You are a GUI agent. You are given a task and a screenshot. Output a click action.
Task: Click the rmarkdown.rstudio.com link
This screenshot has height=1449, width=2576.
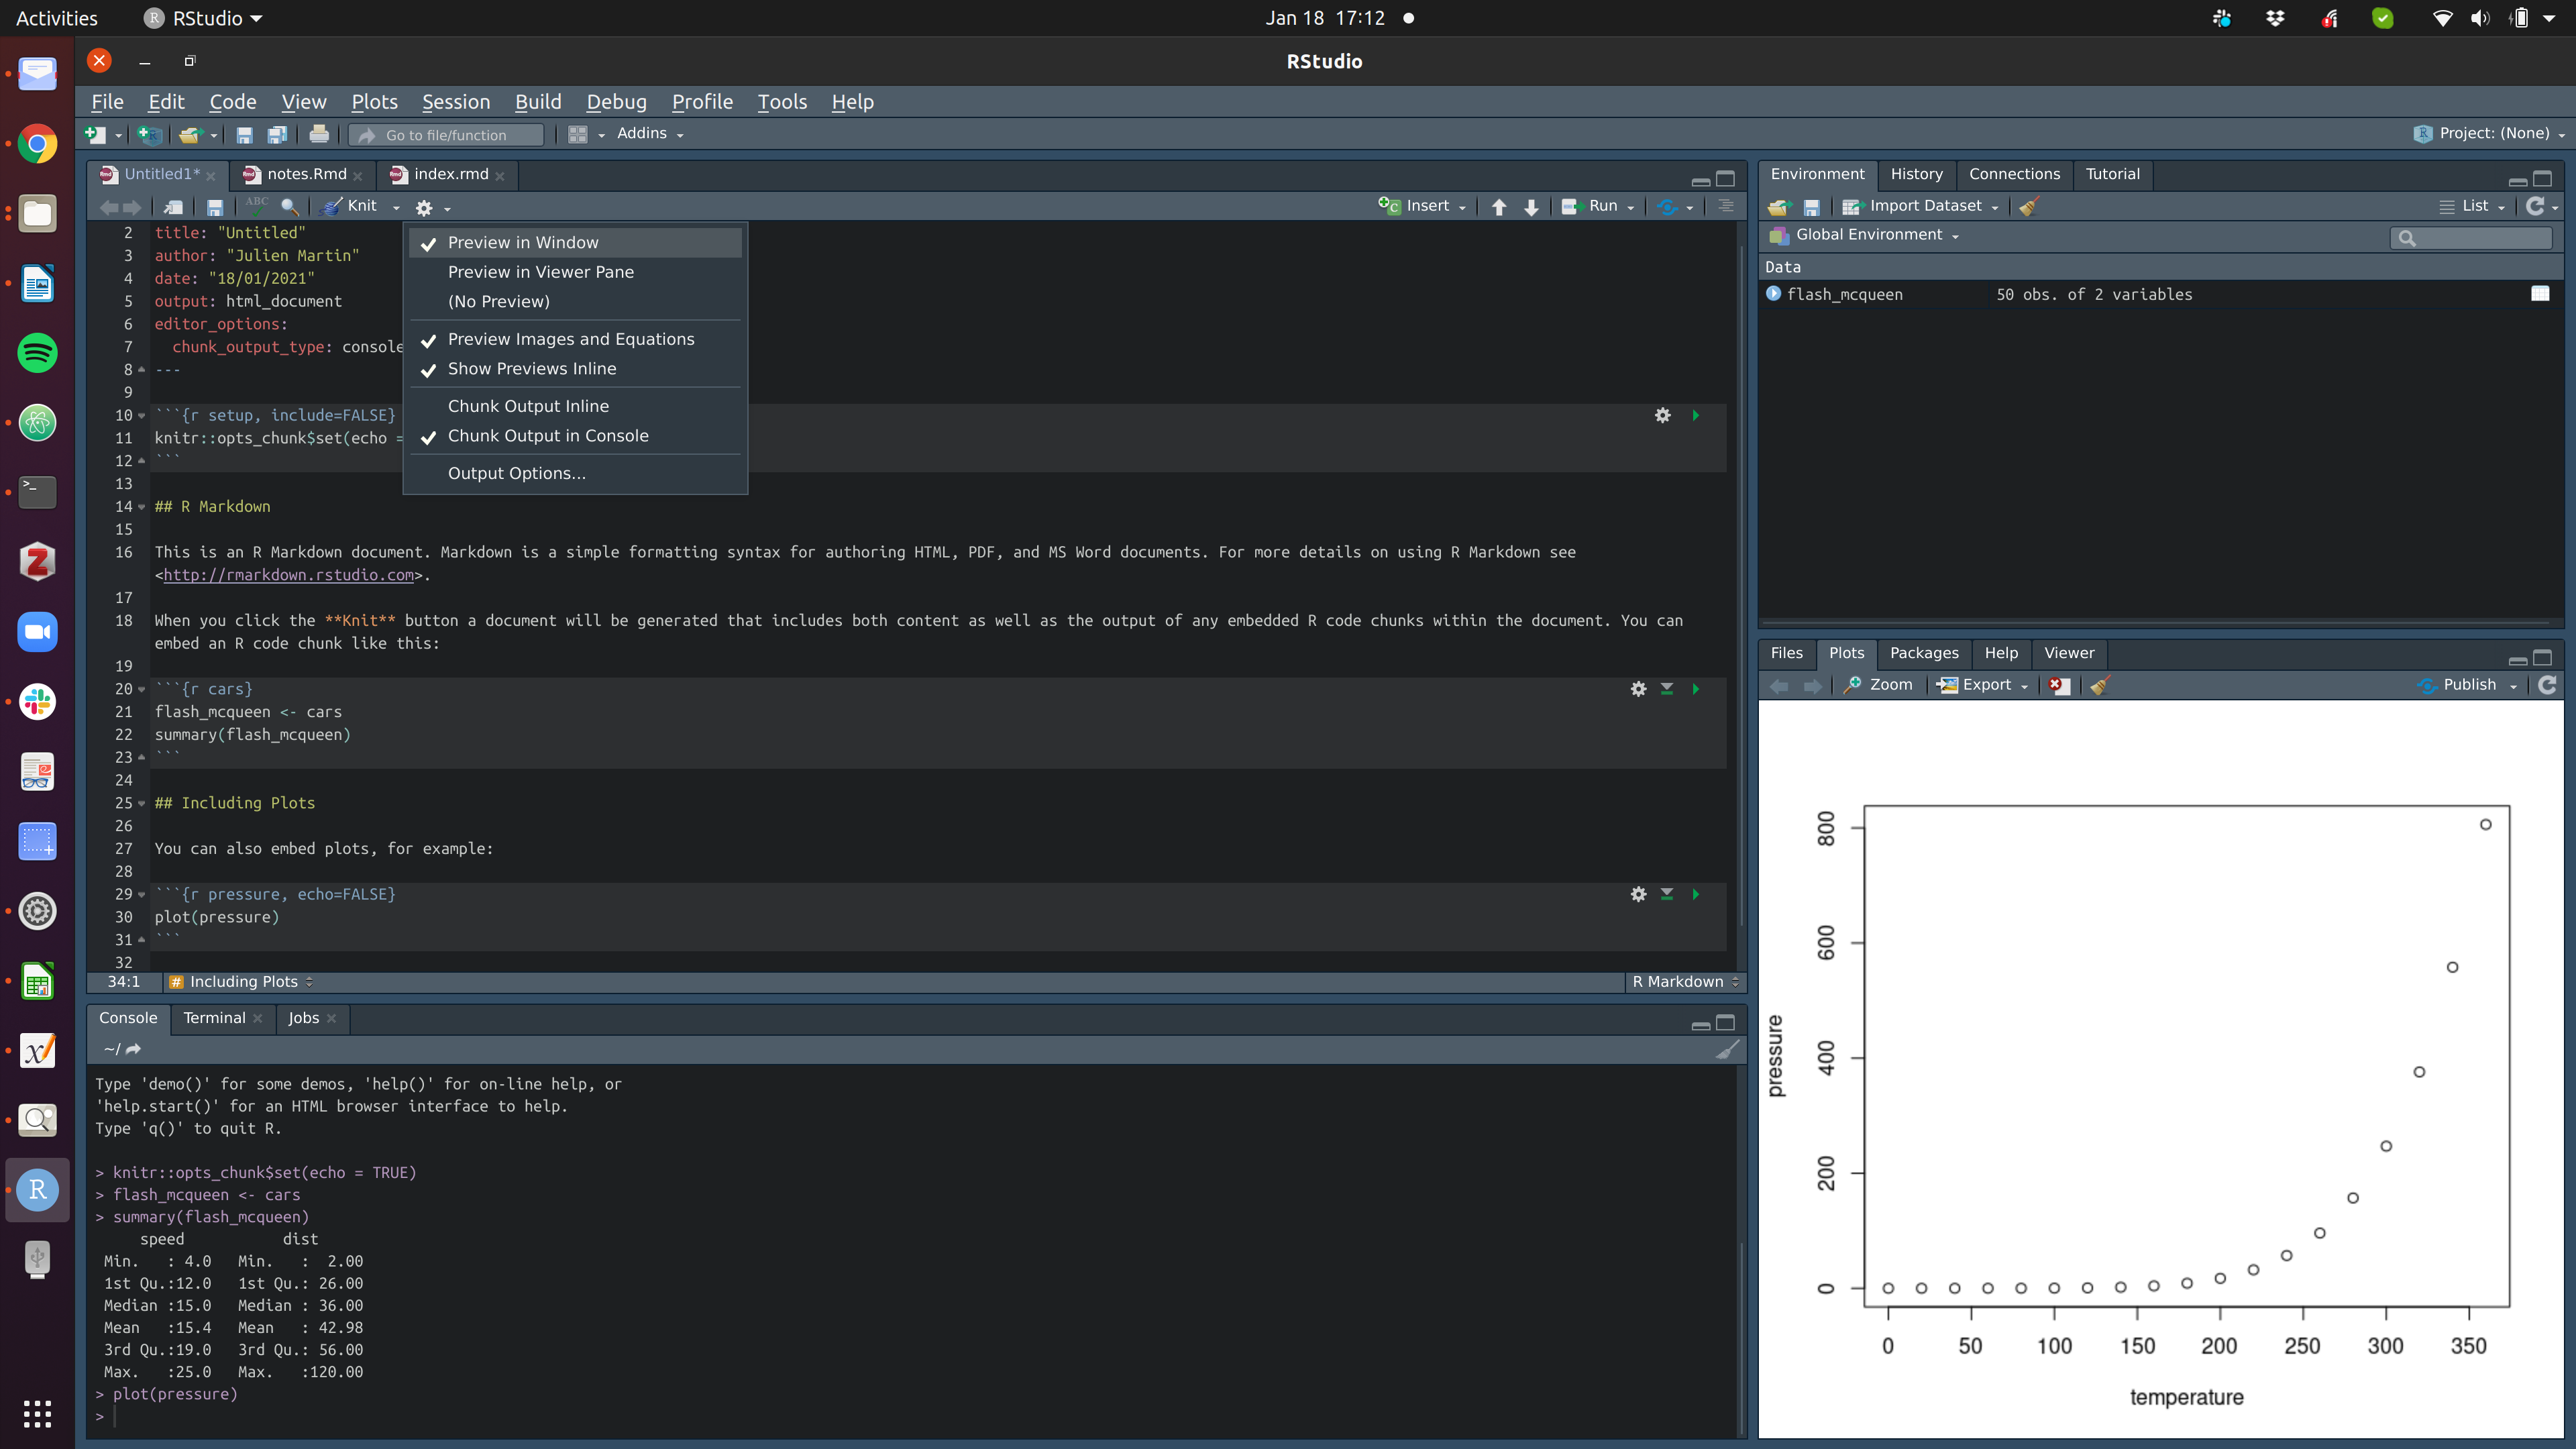click(288, 575)
